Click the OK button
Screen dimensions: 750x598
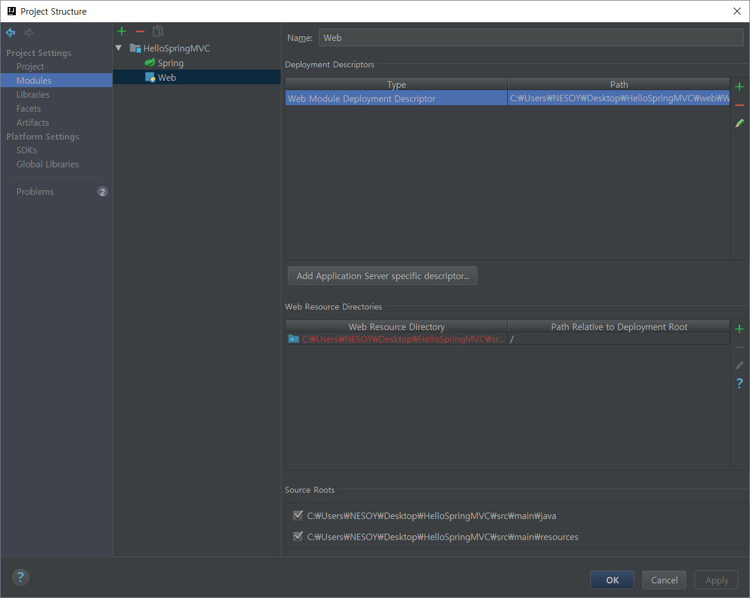(613, 580)
